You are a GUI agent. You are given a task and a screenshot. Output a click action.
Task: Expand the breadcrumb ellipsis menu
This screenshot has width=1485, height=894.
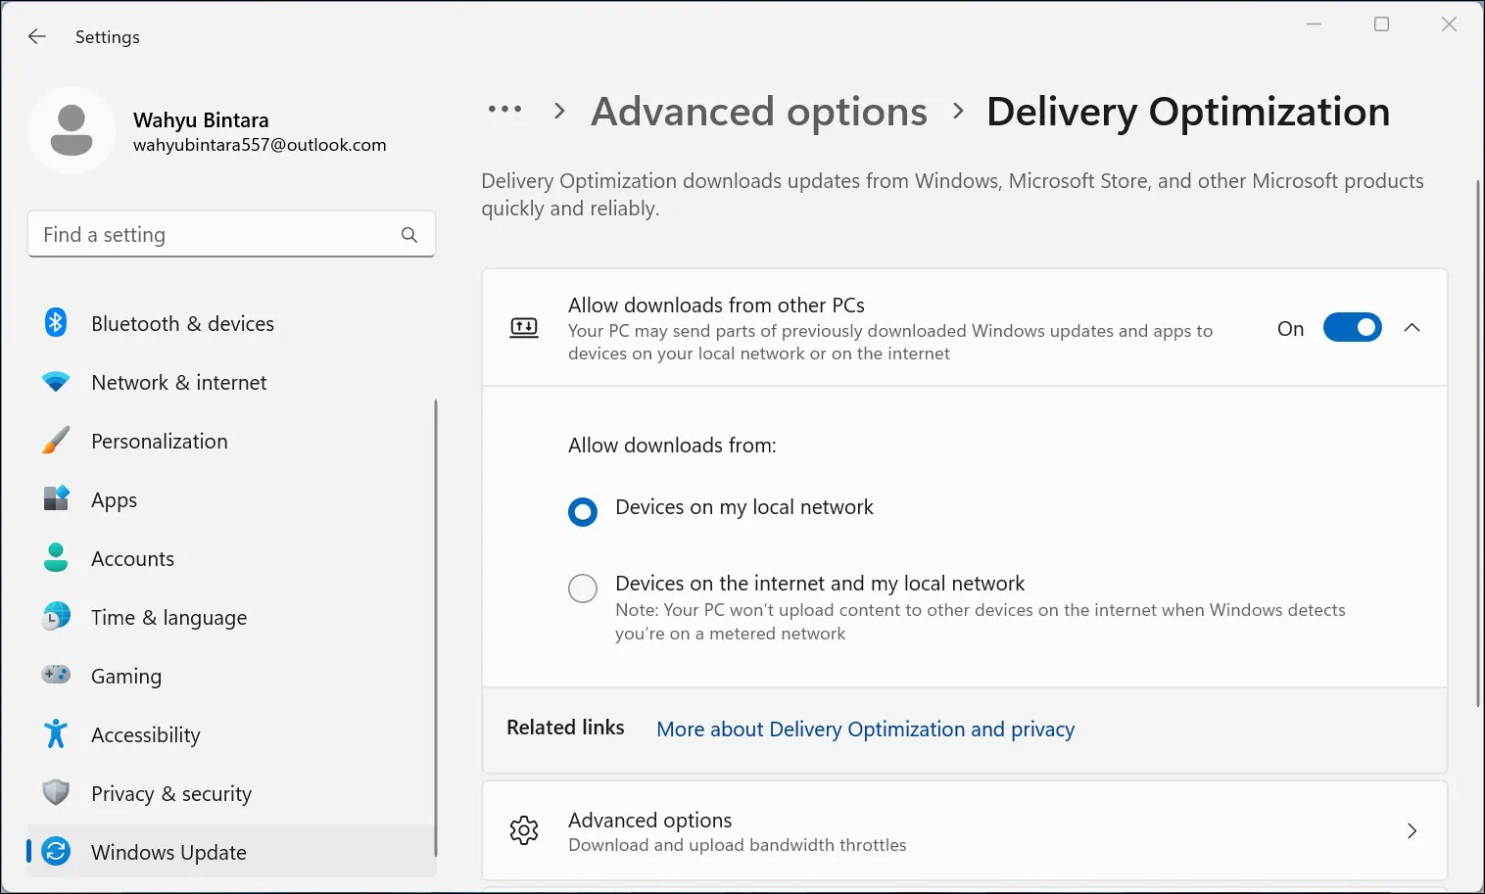coord(505,111)
